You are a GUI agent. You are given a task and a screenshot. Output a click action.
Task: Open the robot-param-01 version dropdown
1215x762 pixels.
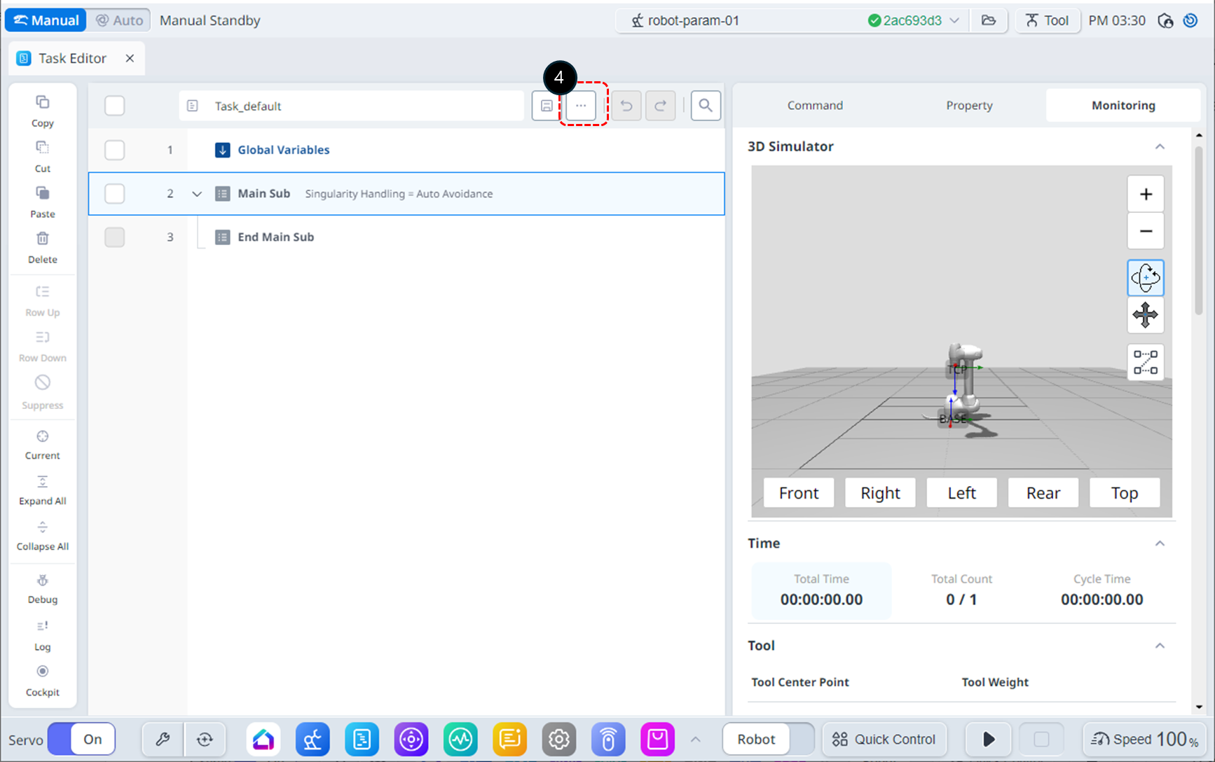(954, 20)
